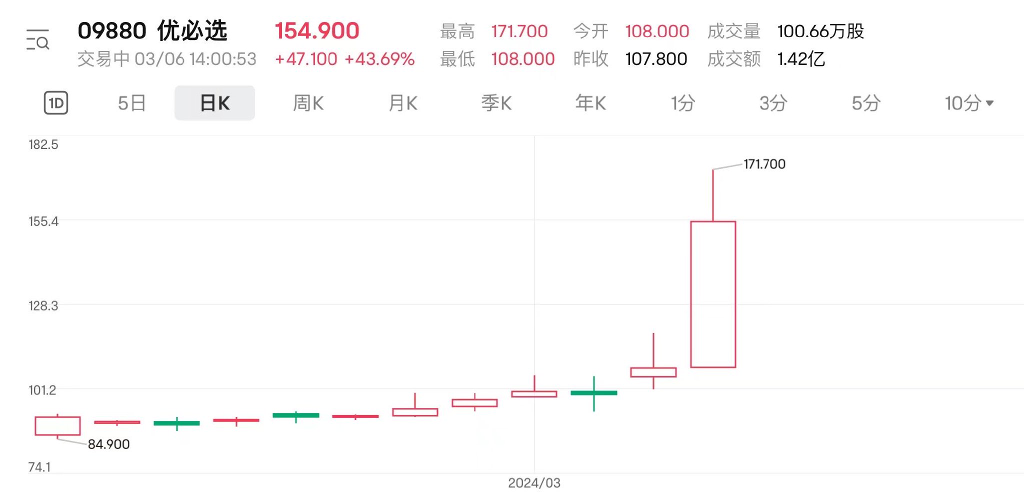Select the 2024/03 date axis marker

pyautogui.click(x=534, y=483)
